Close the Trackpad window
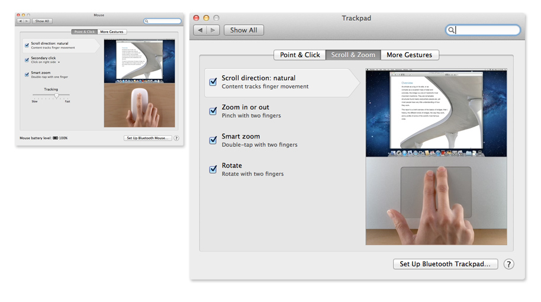 click(x=197, y=18)
